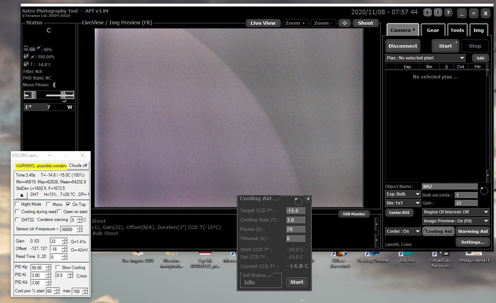Viewport: 496px width, 303px height.
Task: Click the Edit plan button
Action: (x=481, y=58)
